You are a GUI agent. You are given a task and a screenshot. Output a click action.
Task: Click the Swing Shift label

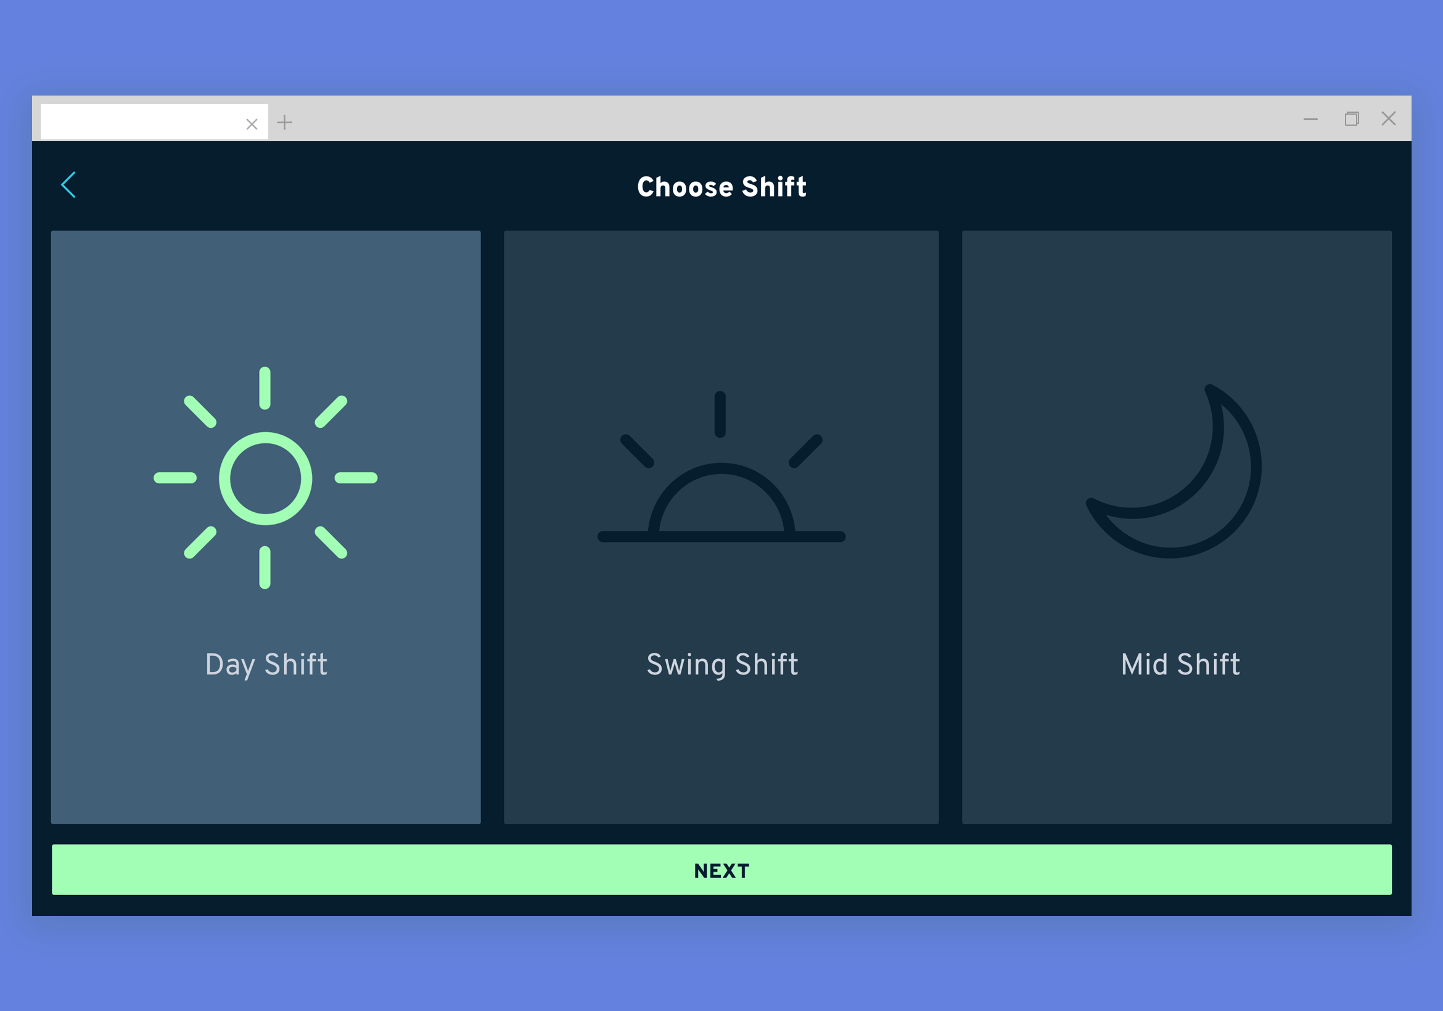point(722,665)
